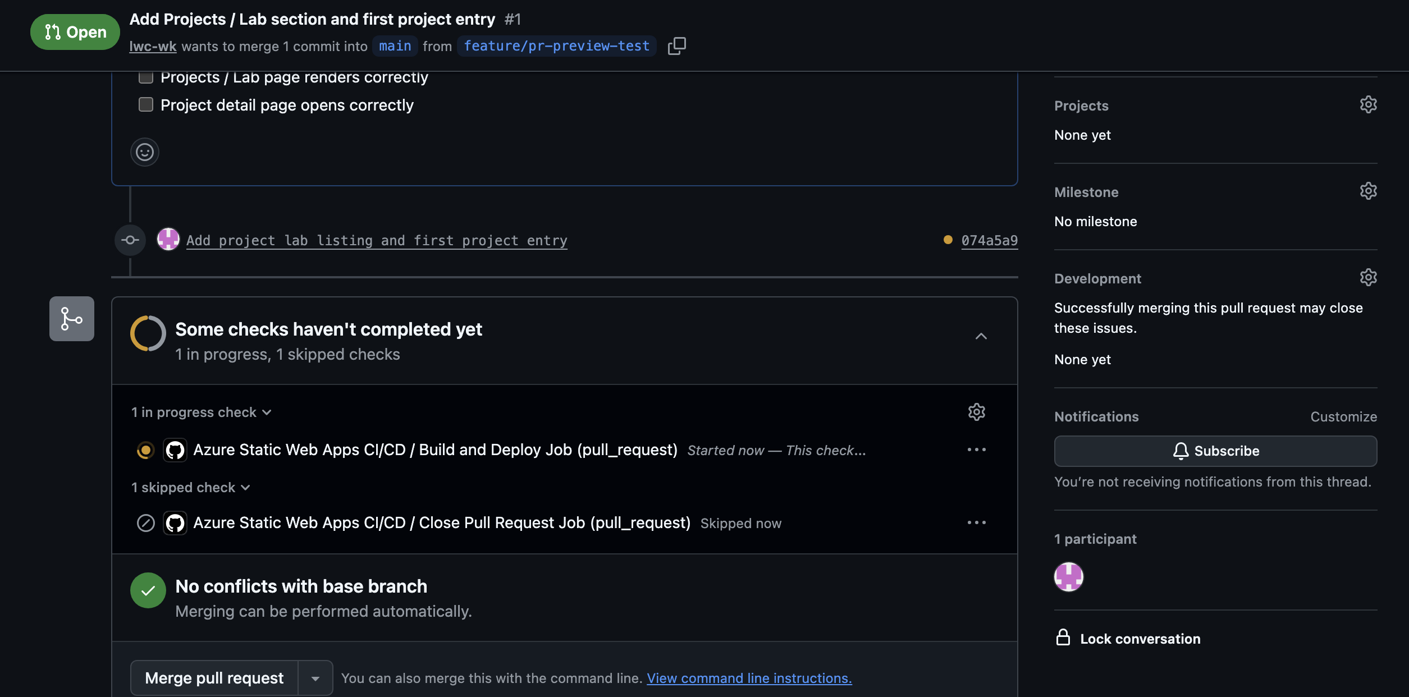Collapse the checks summary with chevron

click(981, 336)
